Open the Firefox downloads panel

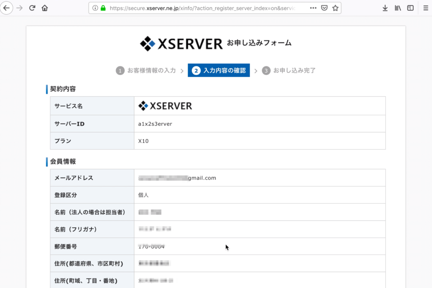pyautogui.click(x=385, y=8)
